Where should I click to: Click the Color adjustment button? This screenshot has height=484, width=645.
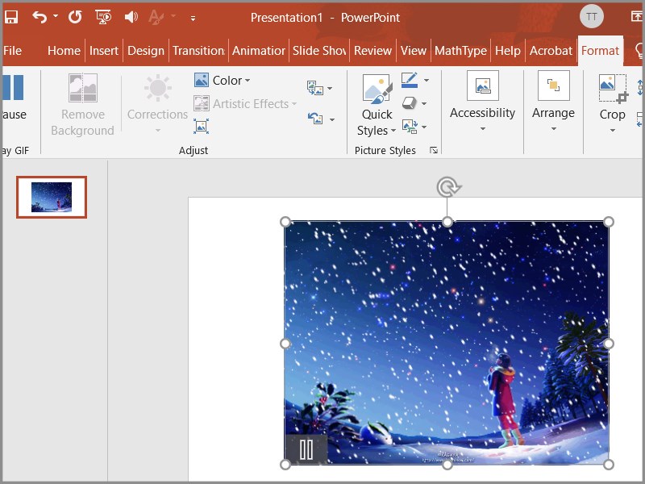[x=223, y=80]
